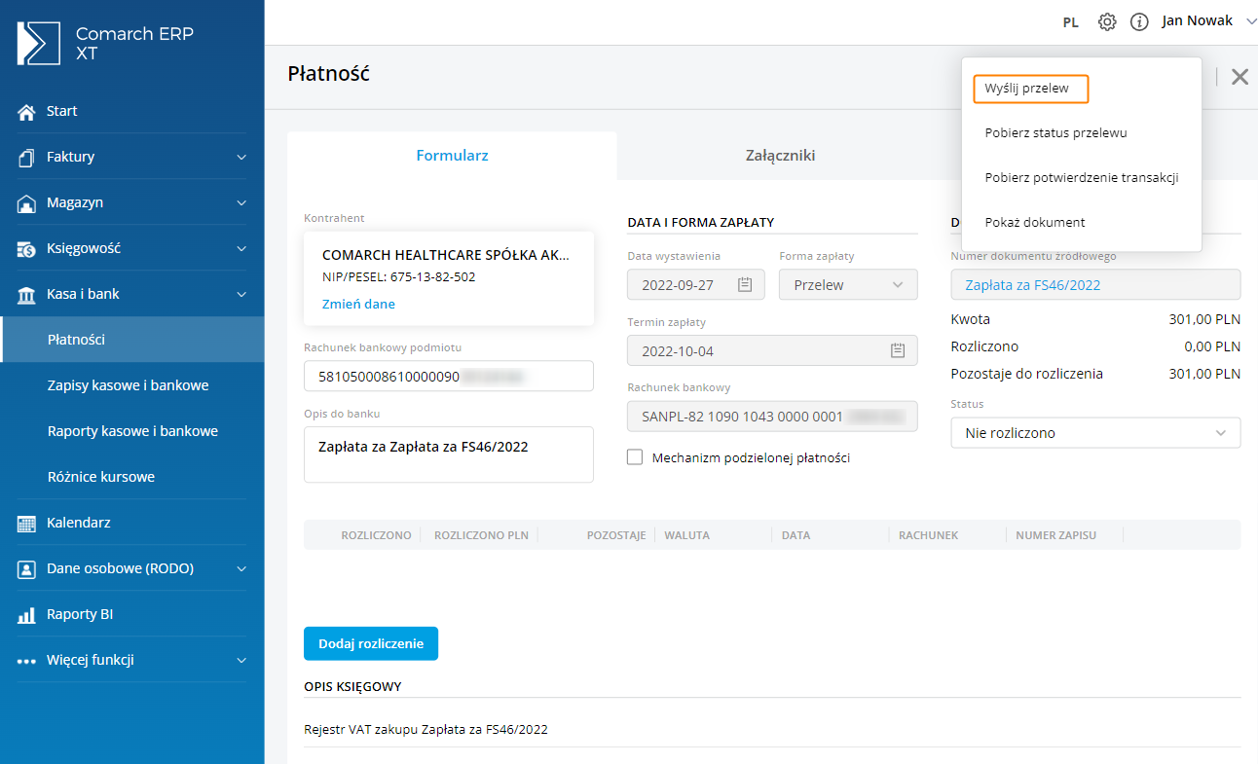Choose Pobierz status przelewu menu item
The height and width of the screenshot is (764, 1258).
pos(1055,132)
